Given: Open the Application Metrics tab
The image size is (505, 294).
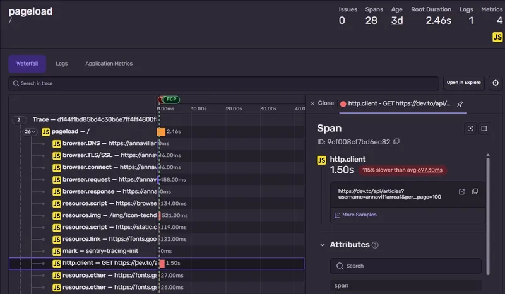Looking at the screenshot, I should coord(109,64).
